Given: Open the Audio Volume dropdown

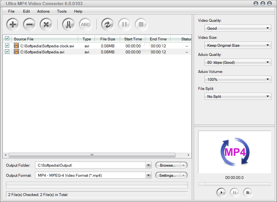Looking at the screenshot, I should (x=238, y=79).
